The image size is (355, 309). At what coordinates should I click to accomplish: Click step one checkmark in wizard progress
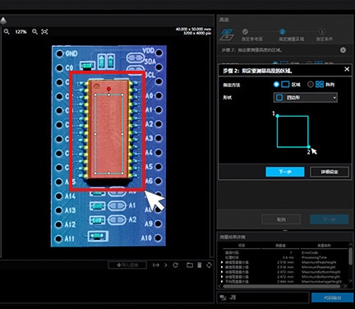[245, 31]
